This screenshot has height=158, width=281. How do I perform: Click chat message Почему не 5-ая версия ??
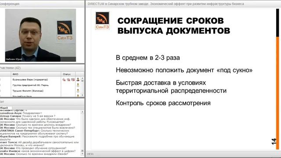[39, 116]
